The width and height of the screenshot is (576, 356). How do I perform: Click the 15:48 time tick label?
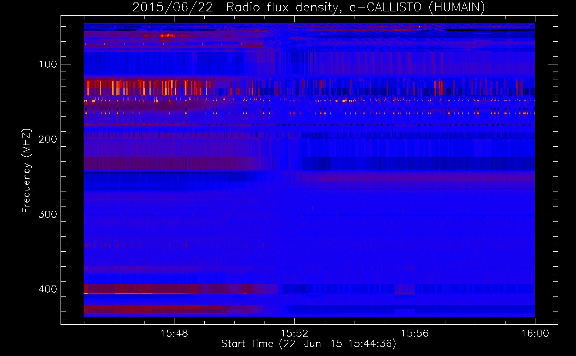[174, 334]
